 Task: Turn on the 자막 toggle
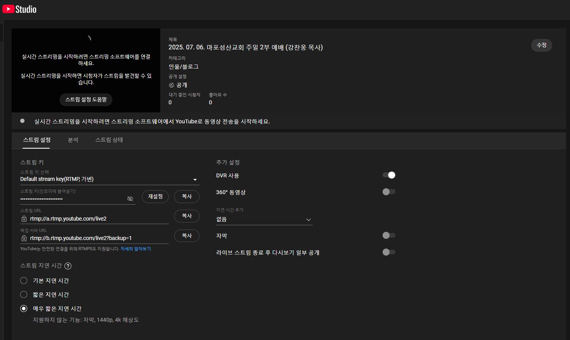pyautogui.click(x=389, y=235)
